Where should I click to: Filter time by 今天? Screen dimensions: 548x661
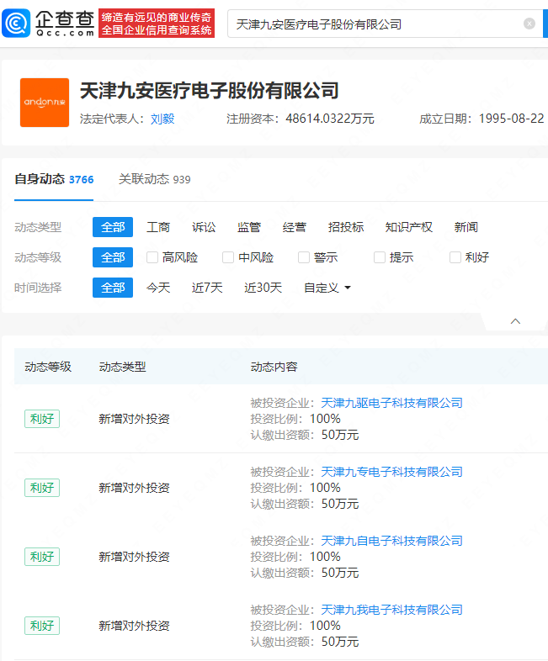click(x=158, y=288)
